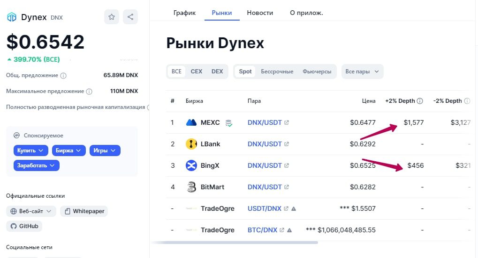
Task: Click the BitMart exchange name
Action: [x=212, y=187]
